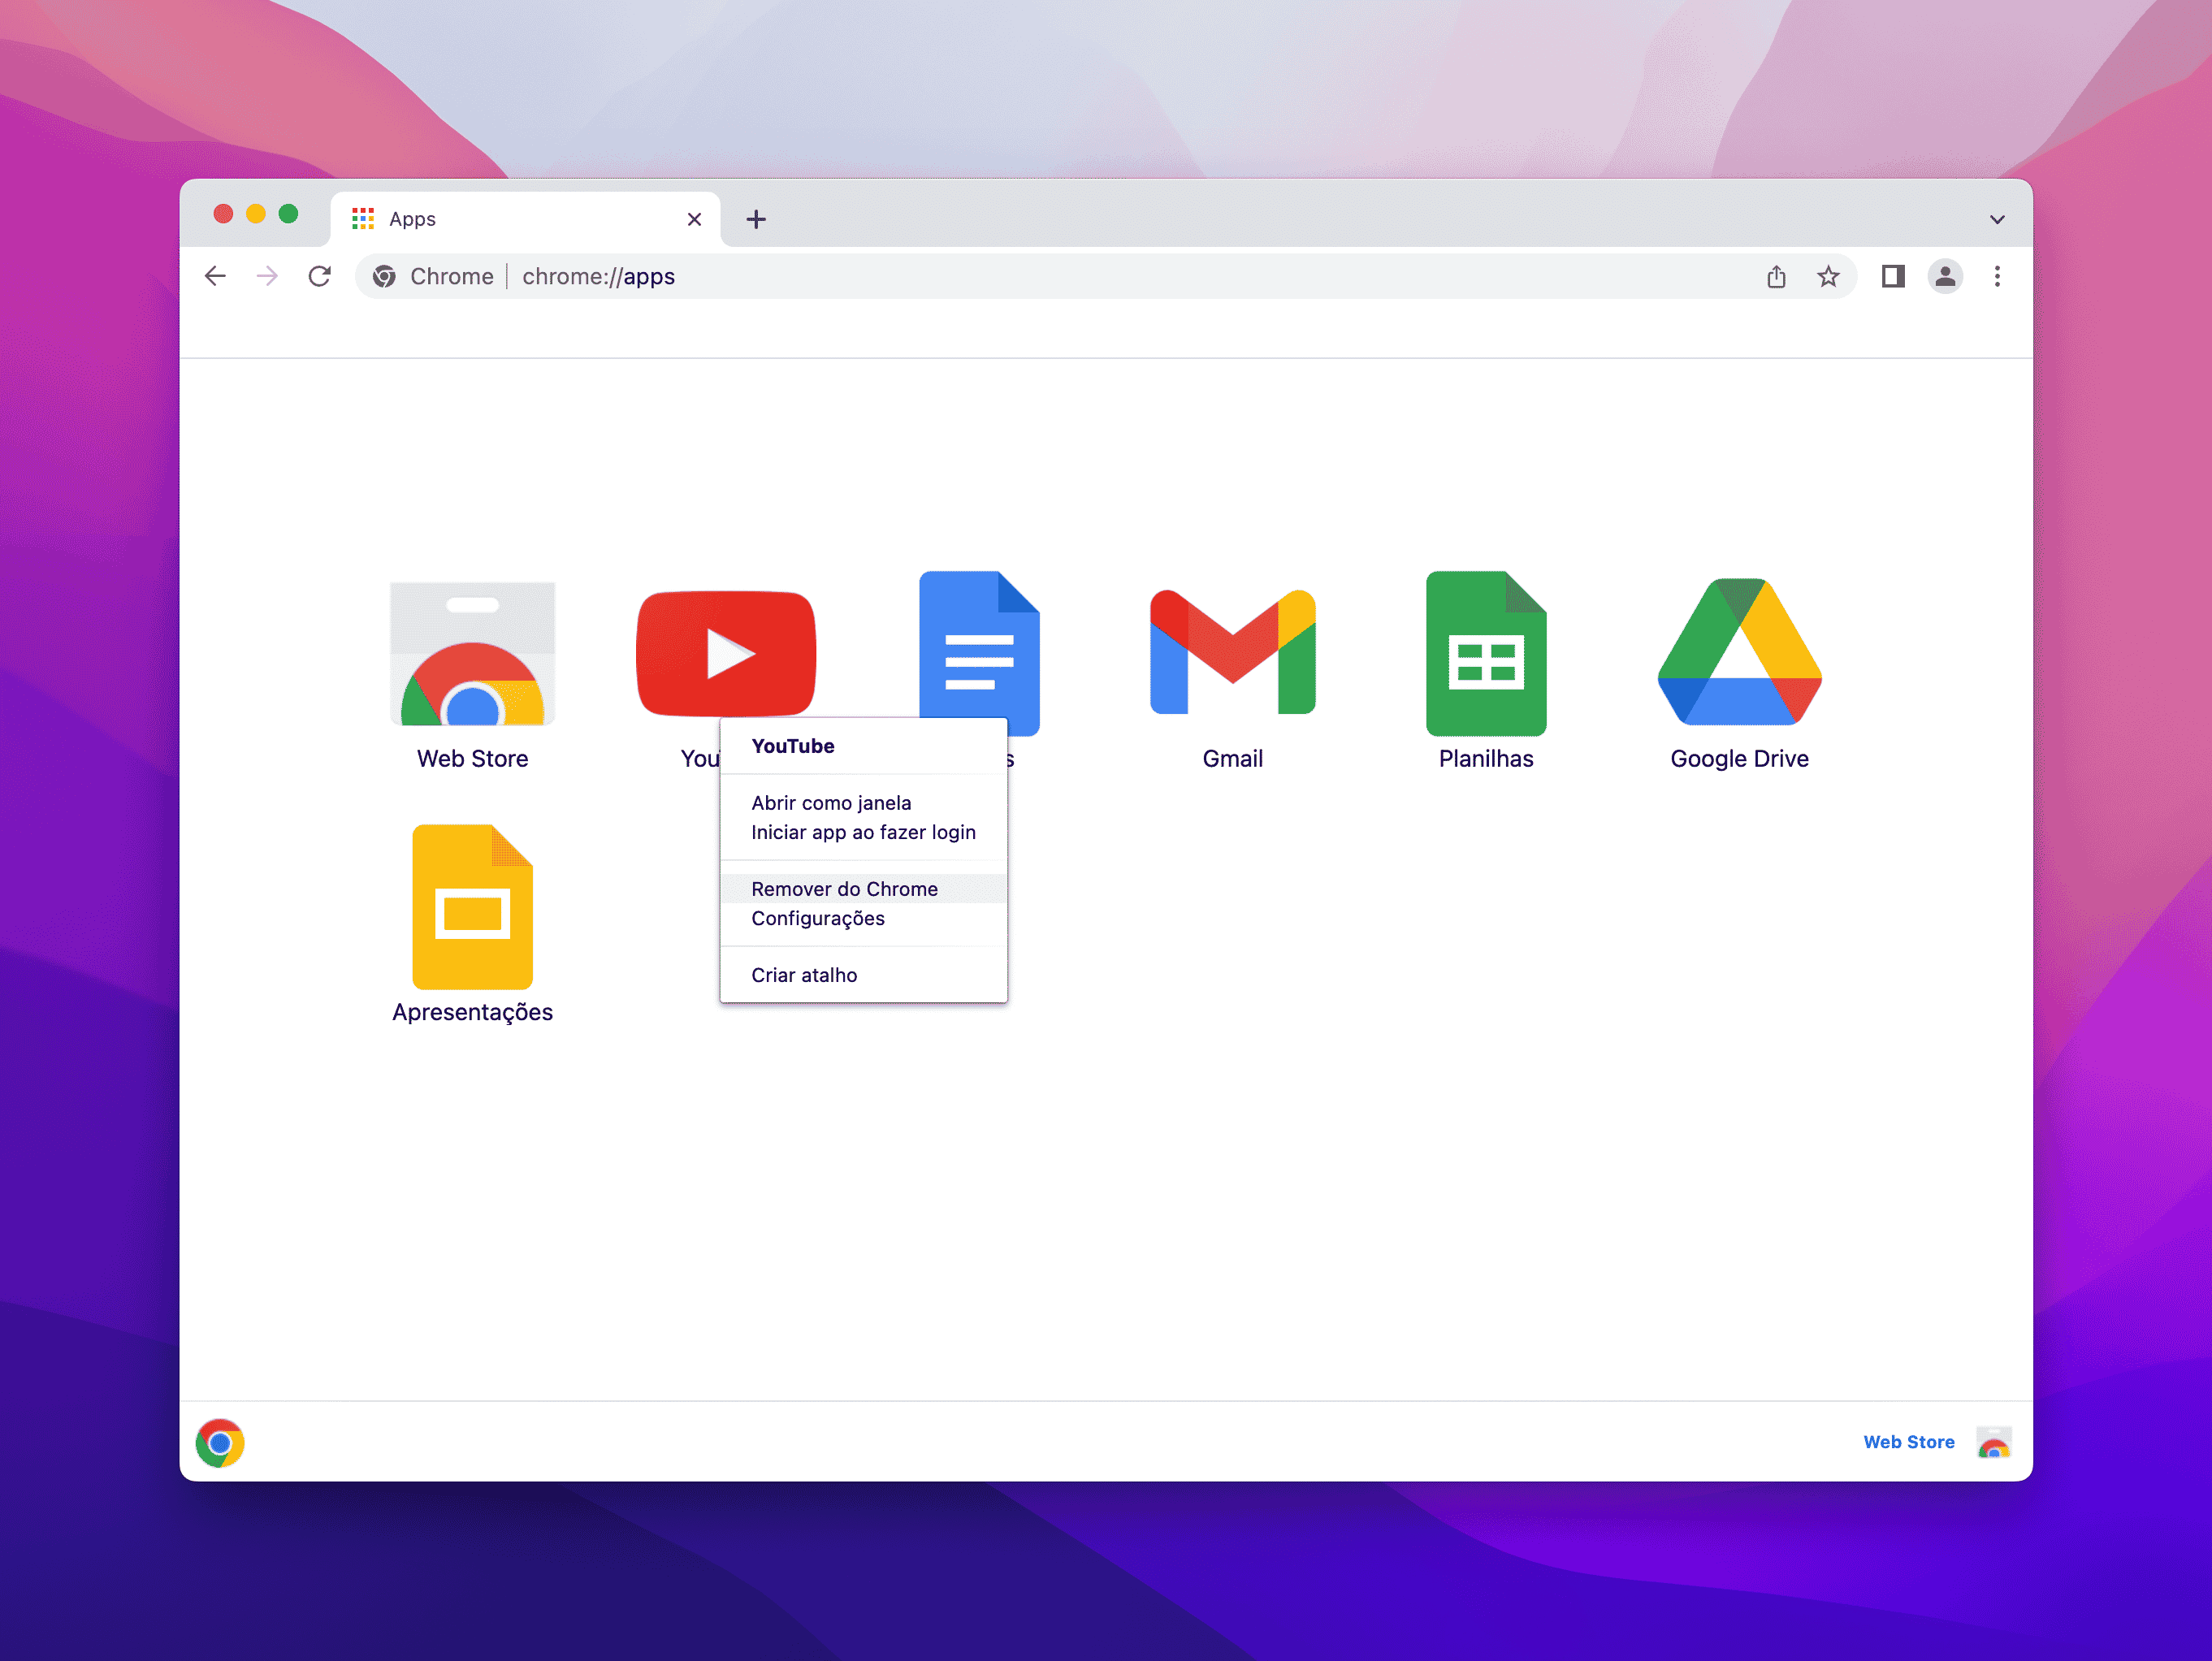Open the blue Google Docs app icon

[x=979, y=644]
